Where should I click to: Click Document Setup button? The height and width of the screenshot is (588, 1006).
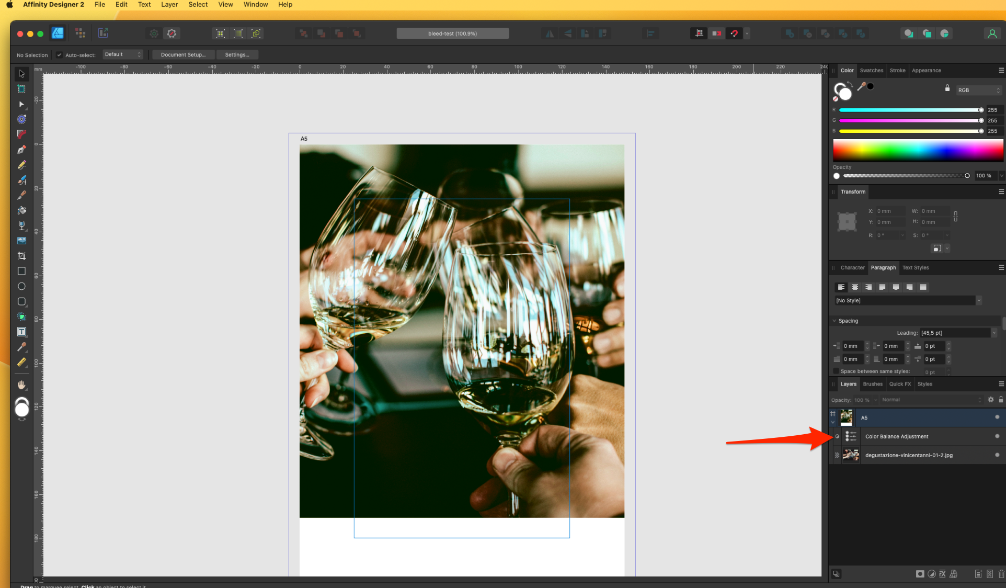[x=183, y=54]
